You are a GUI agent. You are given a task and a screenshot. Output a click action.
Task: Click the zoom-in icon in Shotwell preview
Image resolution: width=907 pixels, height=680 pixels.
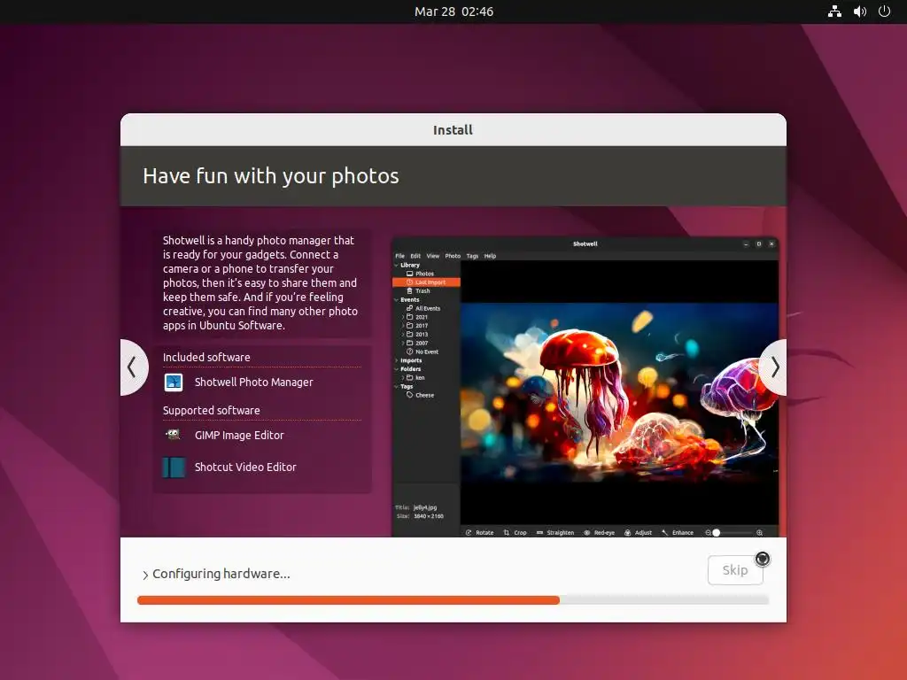pyautogui.click(x=759, y=532)
